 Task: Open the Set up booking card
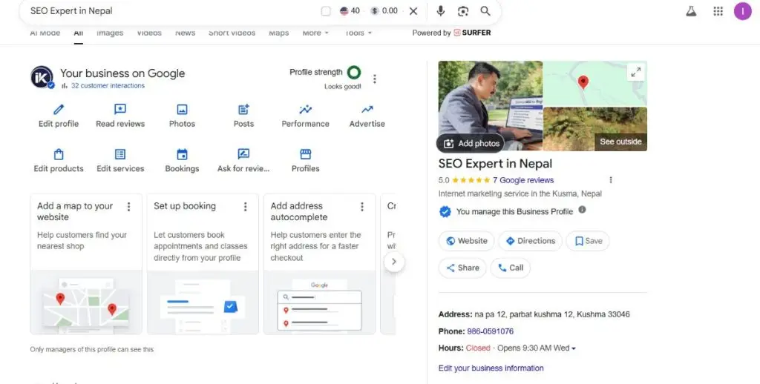203,264
